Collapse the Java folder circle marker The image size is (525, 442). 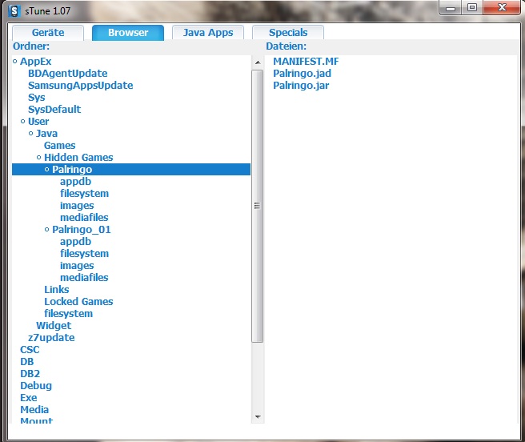pos(30,134)
